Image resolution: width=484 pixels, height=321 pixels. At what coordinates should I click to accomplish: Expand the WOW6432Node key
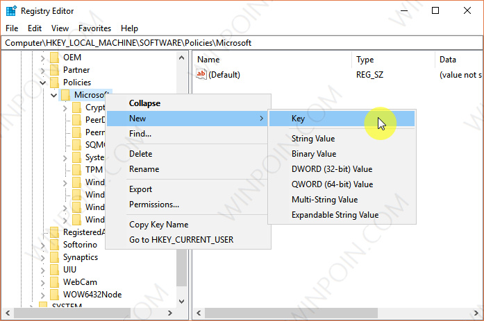[x=42, y=295]
